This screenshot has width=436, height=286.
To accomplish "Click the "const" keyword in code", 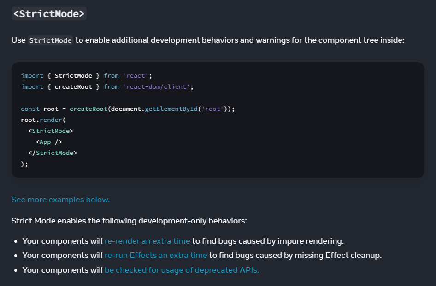I will 30,109.
